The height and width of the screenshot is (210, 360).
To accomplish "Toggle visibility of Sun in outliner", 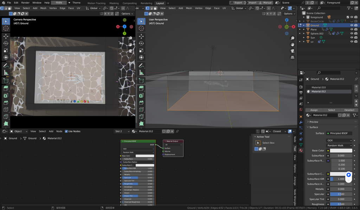I will tap(351, 38).
